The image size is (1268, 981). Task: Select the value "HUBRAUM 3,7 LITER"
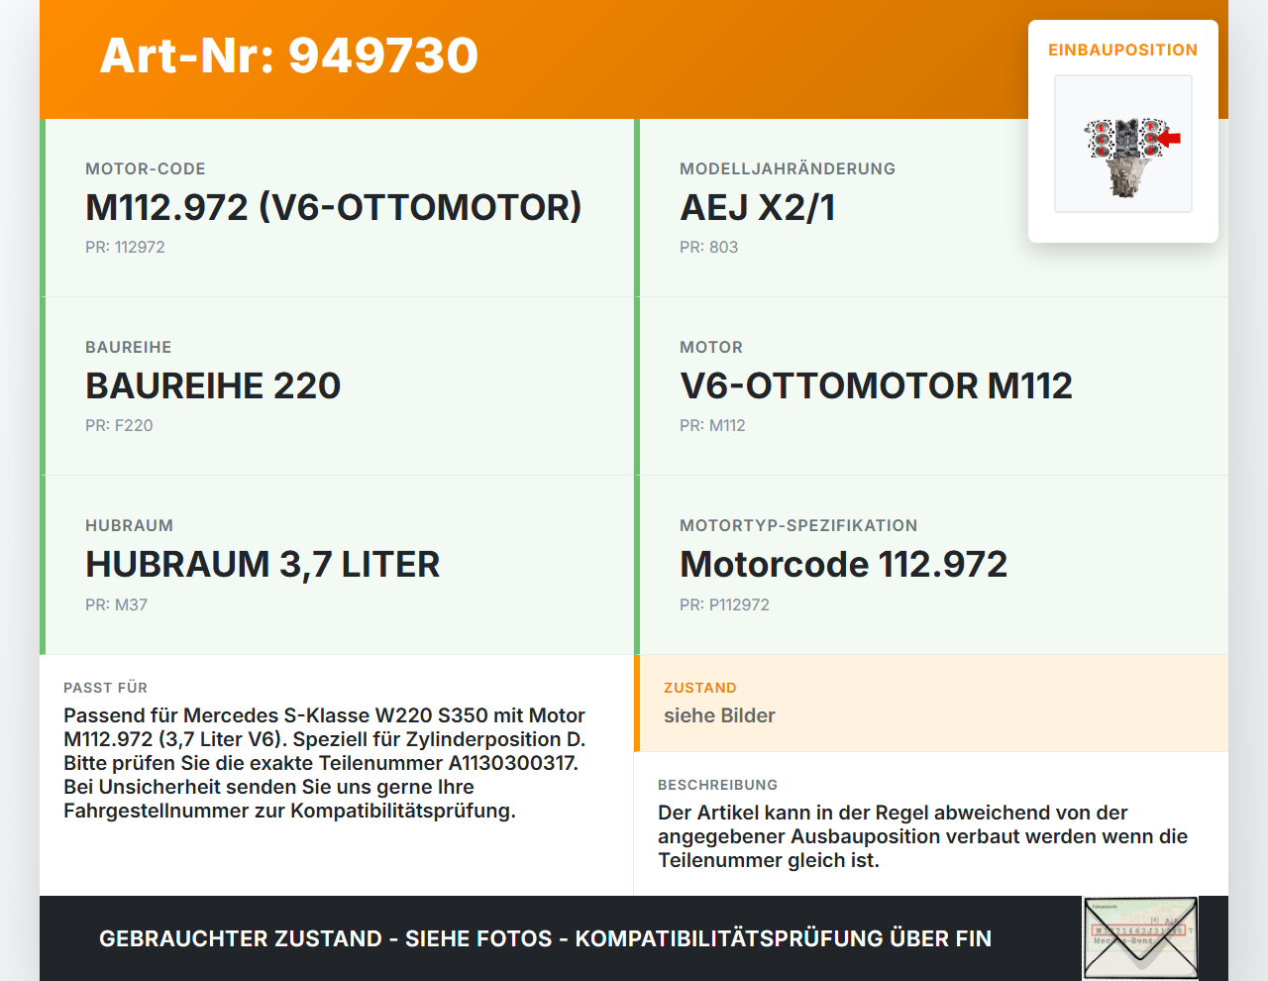point(263,564)
